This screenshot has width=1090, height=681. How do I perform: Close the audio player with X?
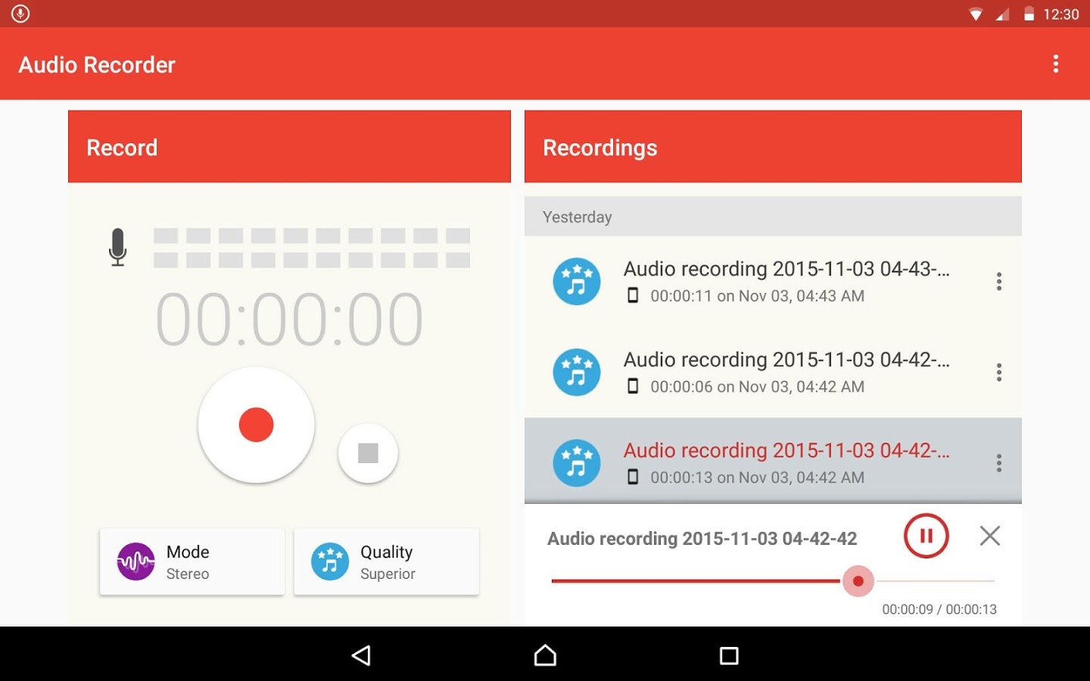[x=989, y=536]
